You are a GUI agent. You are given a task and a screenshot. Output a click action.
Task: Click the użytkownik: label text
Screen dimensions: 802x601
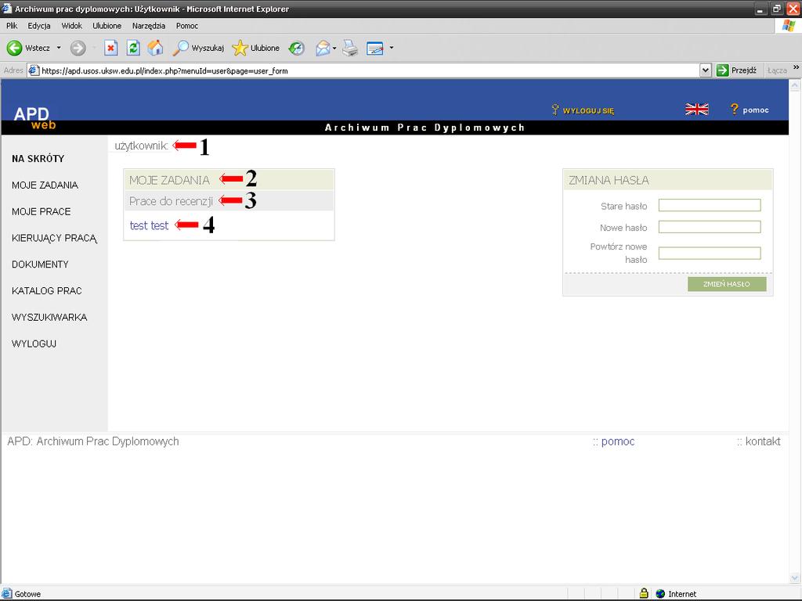(141, 146)
